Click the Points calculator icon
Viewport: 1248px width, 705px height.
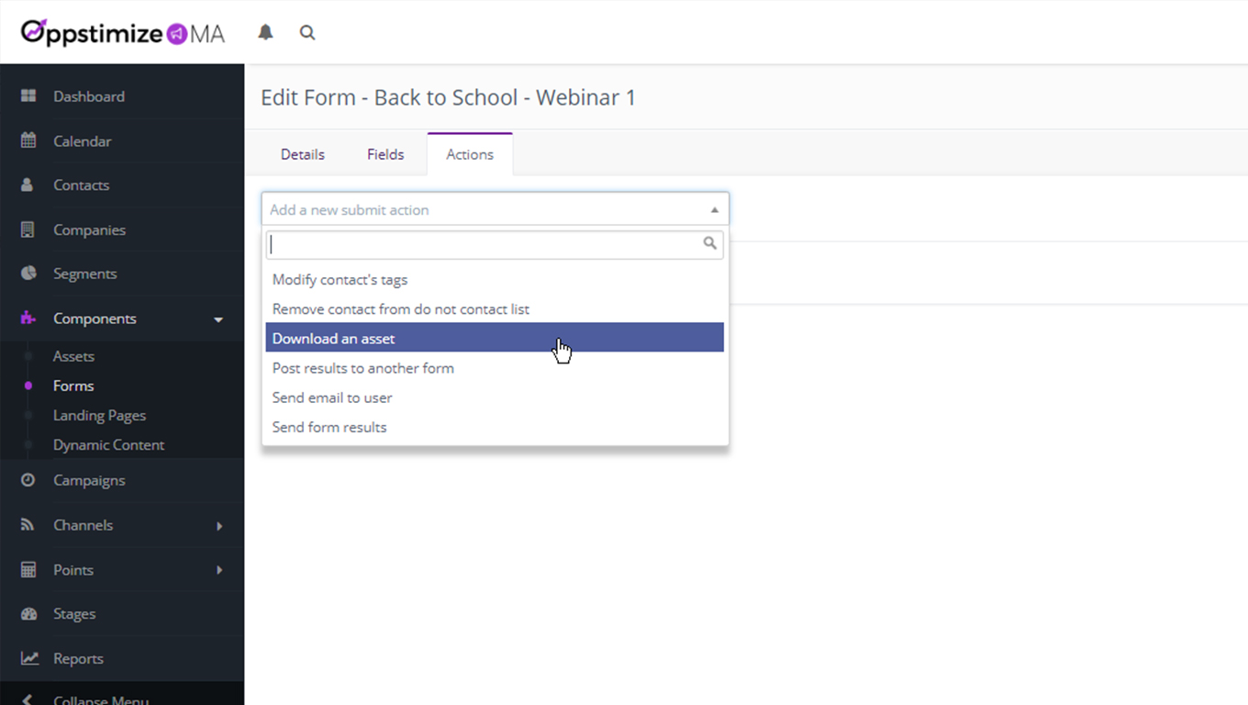coord(28,570)
